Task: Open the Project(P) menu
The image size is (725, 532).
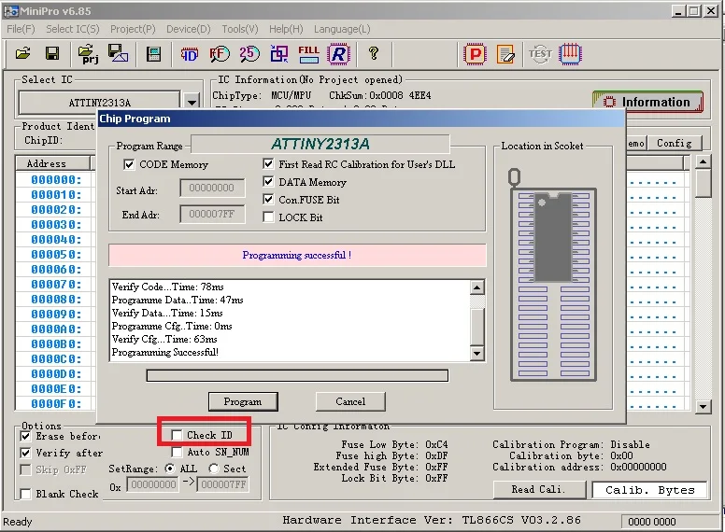Action: [x=133, y=29]
